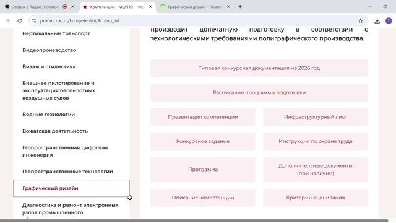Open Геопространственная цифровая инженерия

65,151
